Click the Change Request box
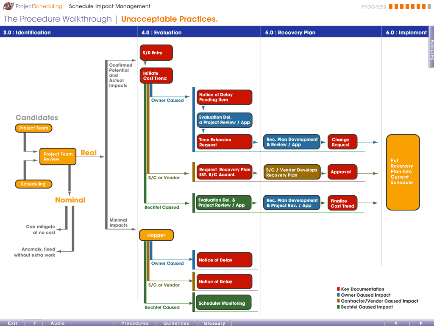Viewport: 434px width, 326px height. tap(342, 142)
